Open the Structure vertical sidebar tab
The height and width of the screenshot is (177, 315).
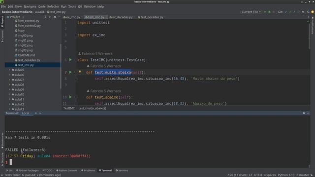pyautogui.click(x=2, y=159)
